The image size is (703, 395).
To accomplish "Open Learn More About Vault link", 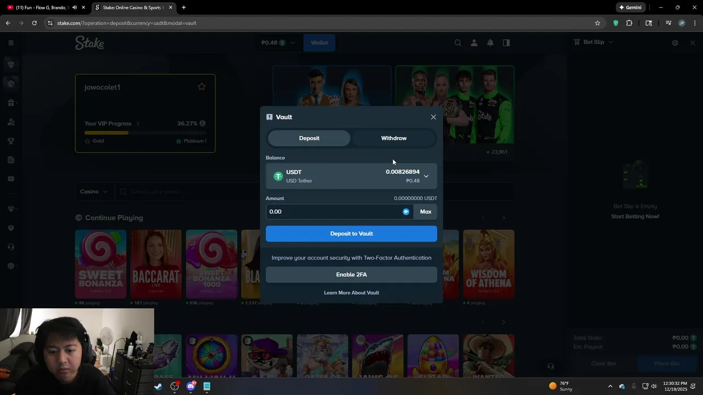I will click(351, 293).
